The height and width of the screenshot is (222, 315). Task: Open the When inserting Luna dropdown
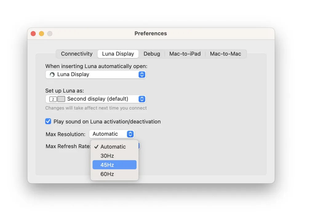pyautogui.click(x=96, y=74)
